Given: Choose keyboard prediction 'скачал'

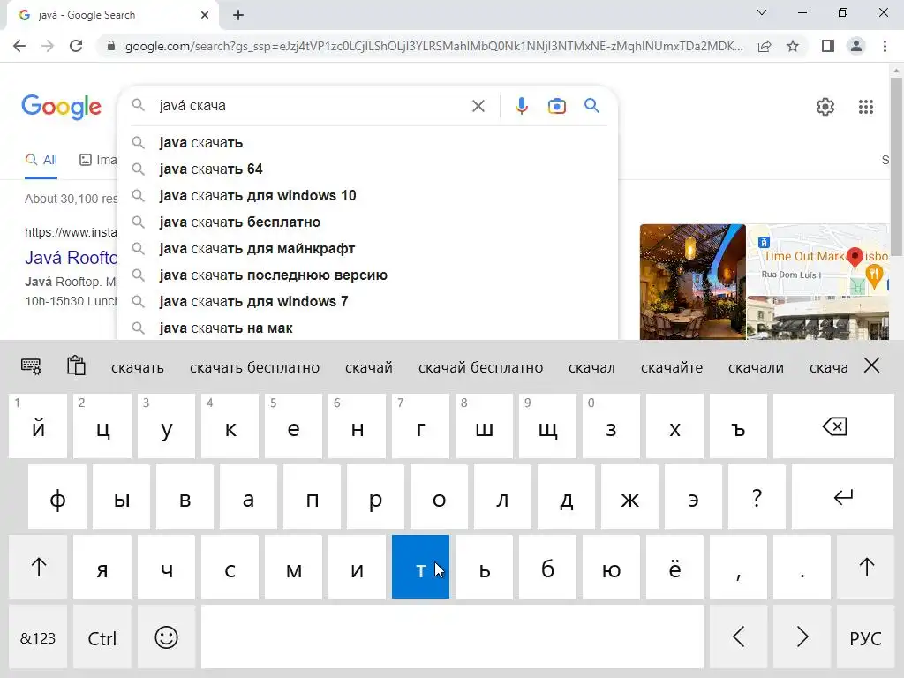Looking at the screenshot, I should (591, 367).
